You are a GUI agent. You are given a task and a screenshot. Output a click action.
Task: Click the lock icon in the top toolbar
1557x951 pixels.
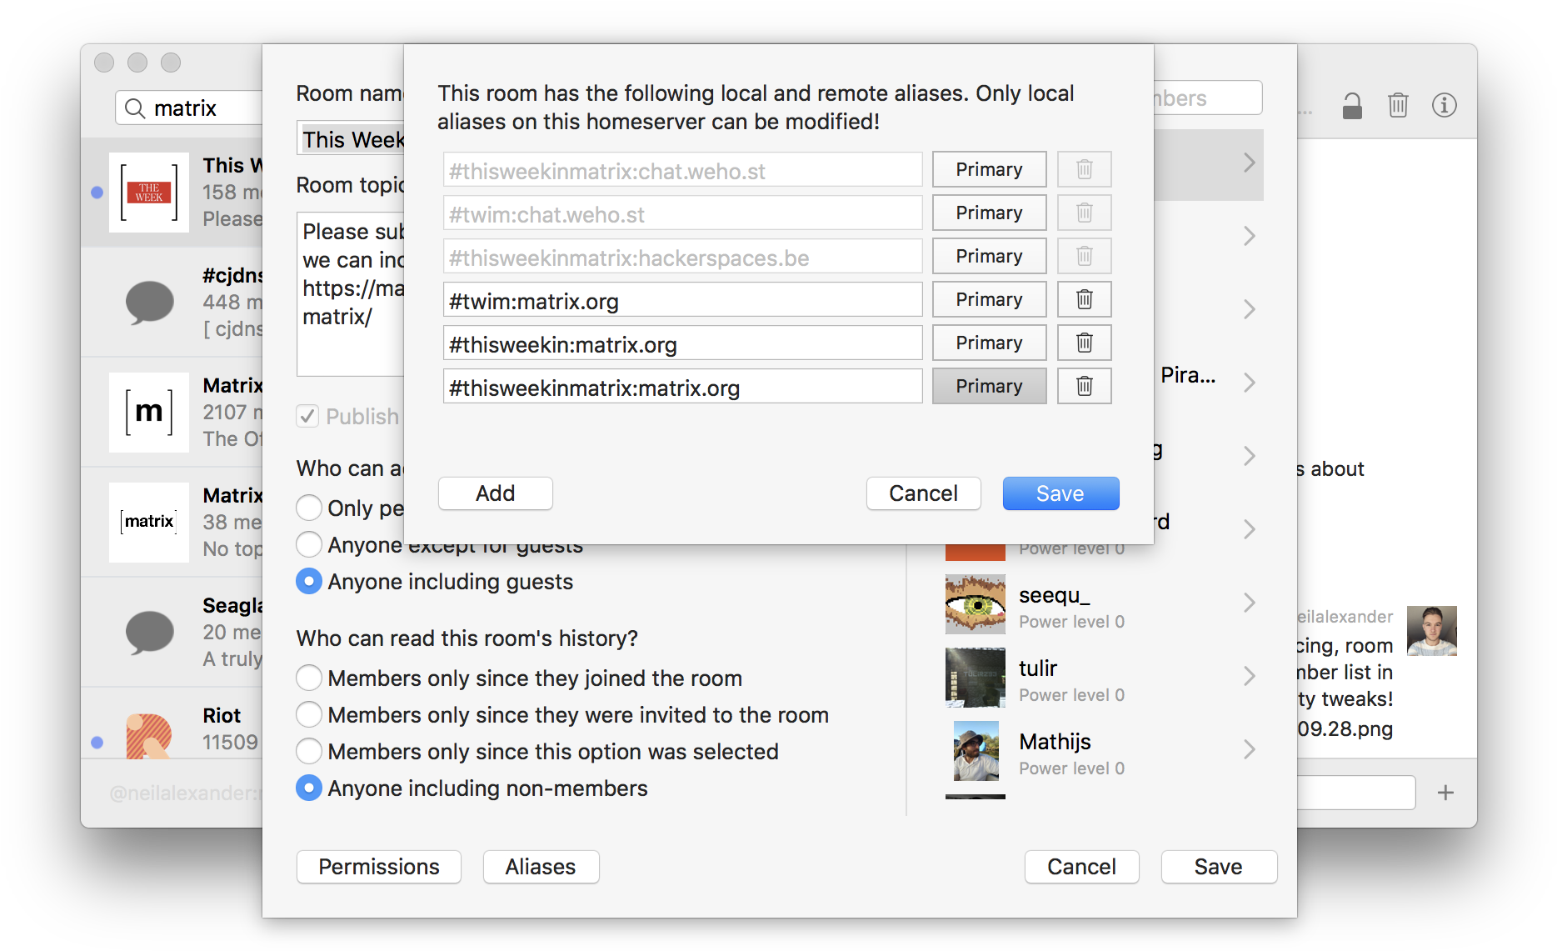pyautogui.click(x=1351, y=105)
